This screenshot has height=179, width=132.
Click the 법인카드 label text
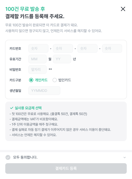(x=65, y=80)
